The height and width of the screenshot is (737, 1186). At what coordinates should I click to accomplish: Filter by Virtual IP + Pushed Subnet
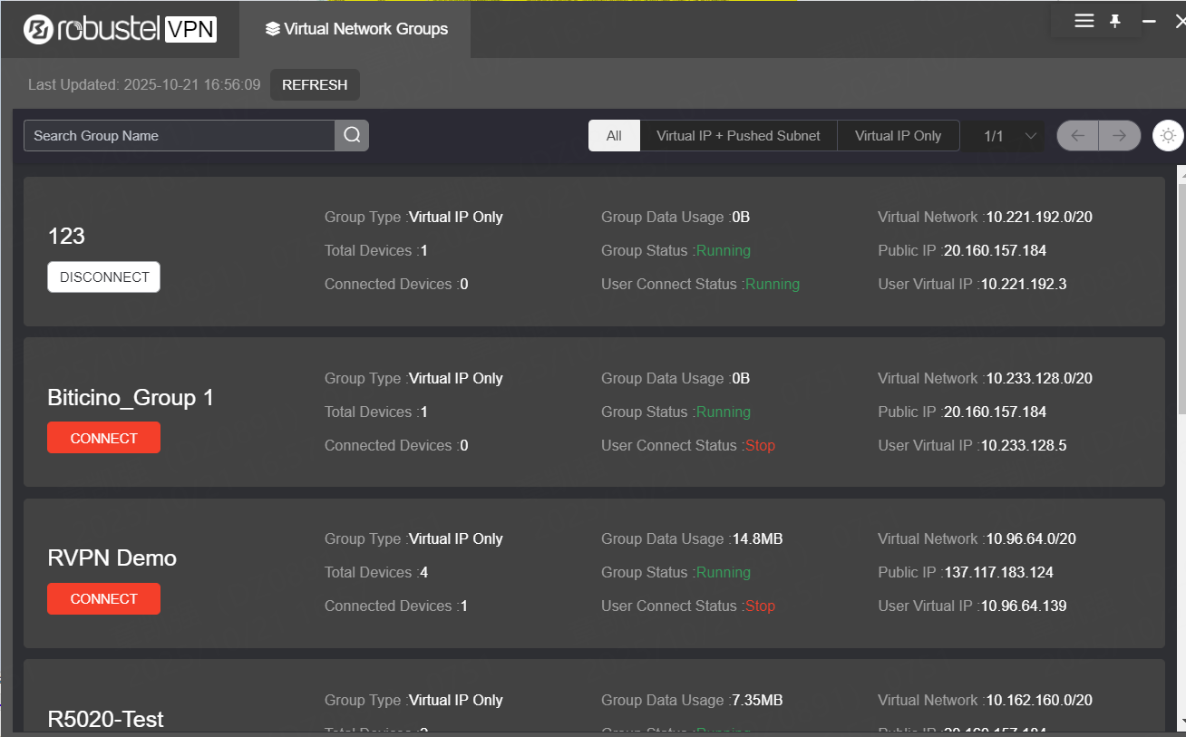[x=738, y=136]
